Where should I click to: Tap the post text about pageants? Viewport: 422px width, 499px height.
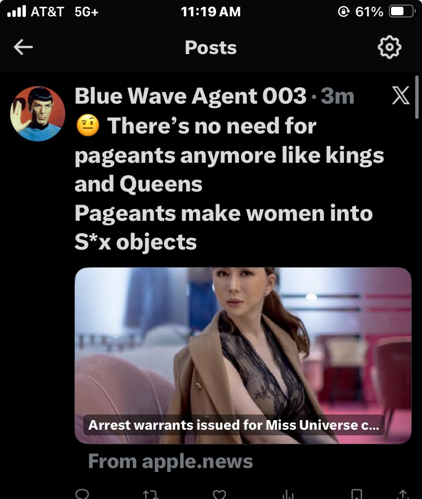click(x=229, y=184)
